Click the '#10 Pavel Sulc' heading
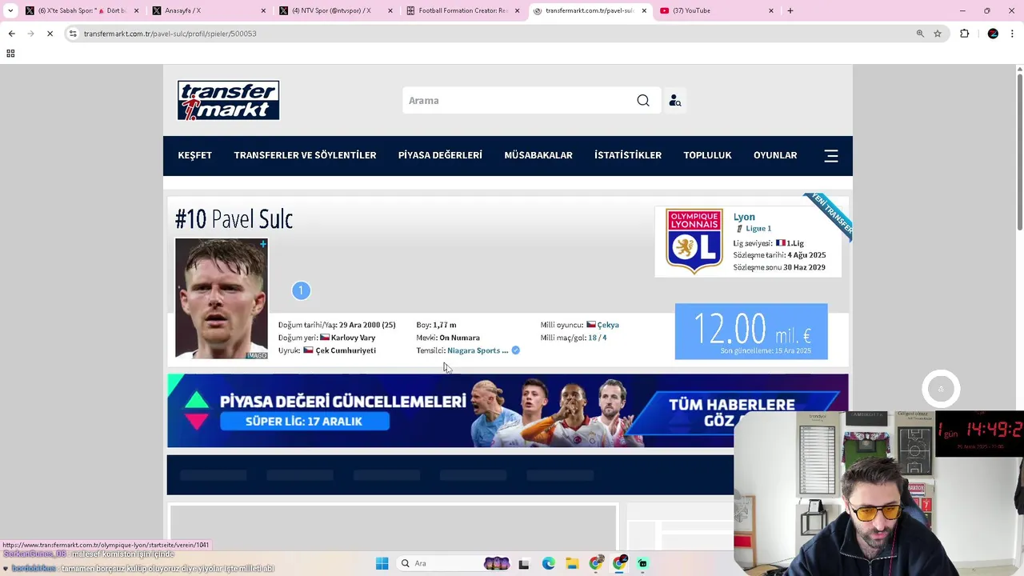Image resolution: width=1024 pixels, height=576 pixels. coord(234,219)
